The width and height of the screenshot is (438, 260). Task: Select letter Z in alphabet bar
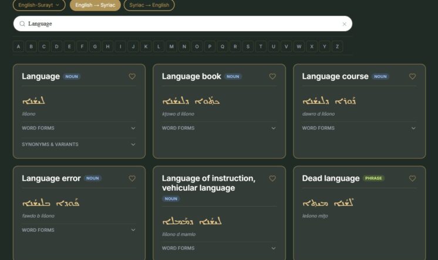pyautogui.click(x=337, y=46)
